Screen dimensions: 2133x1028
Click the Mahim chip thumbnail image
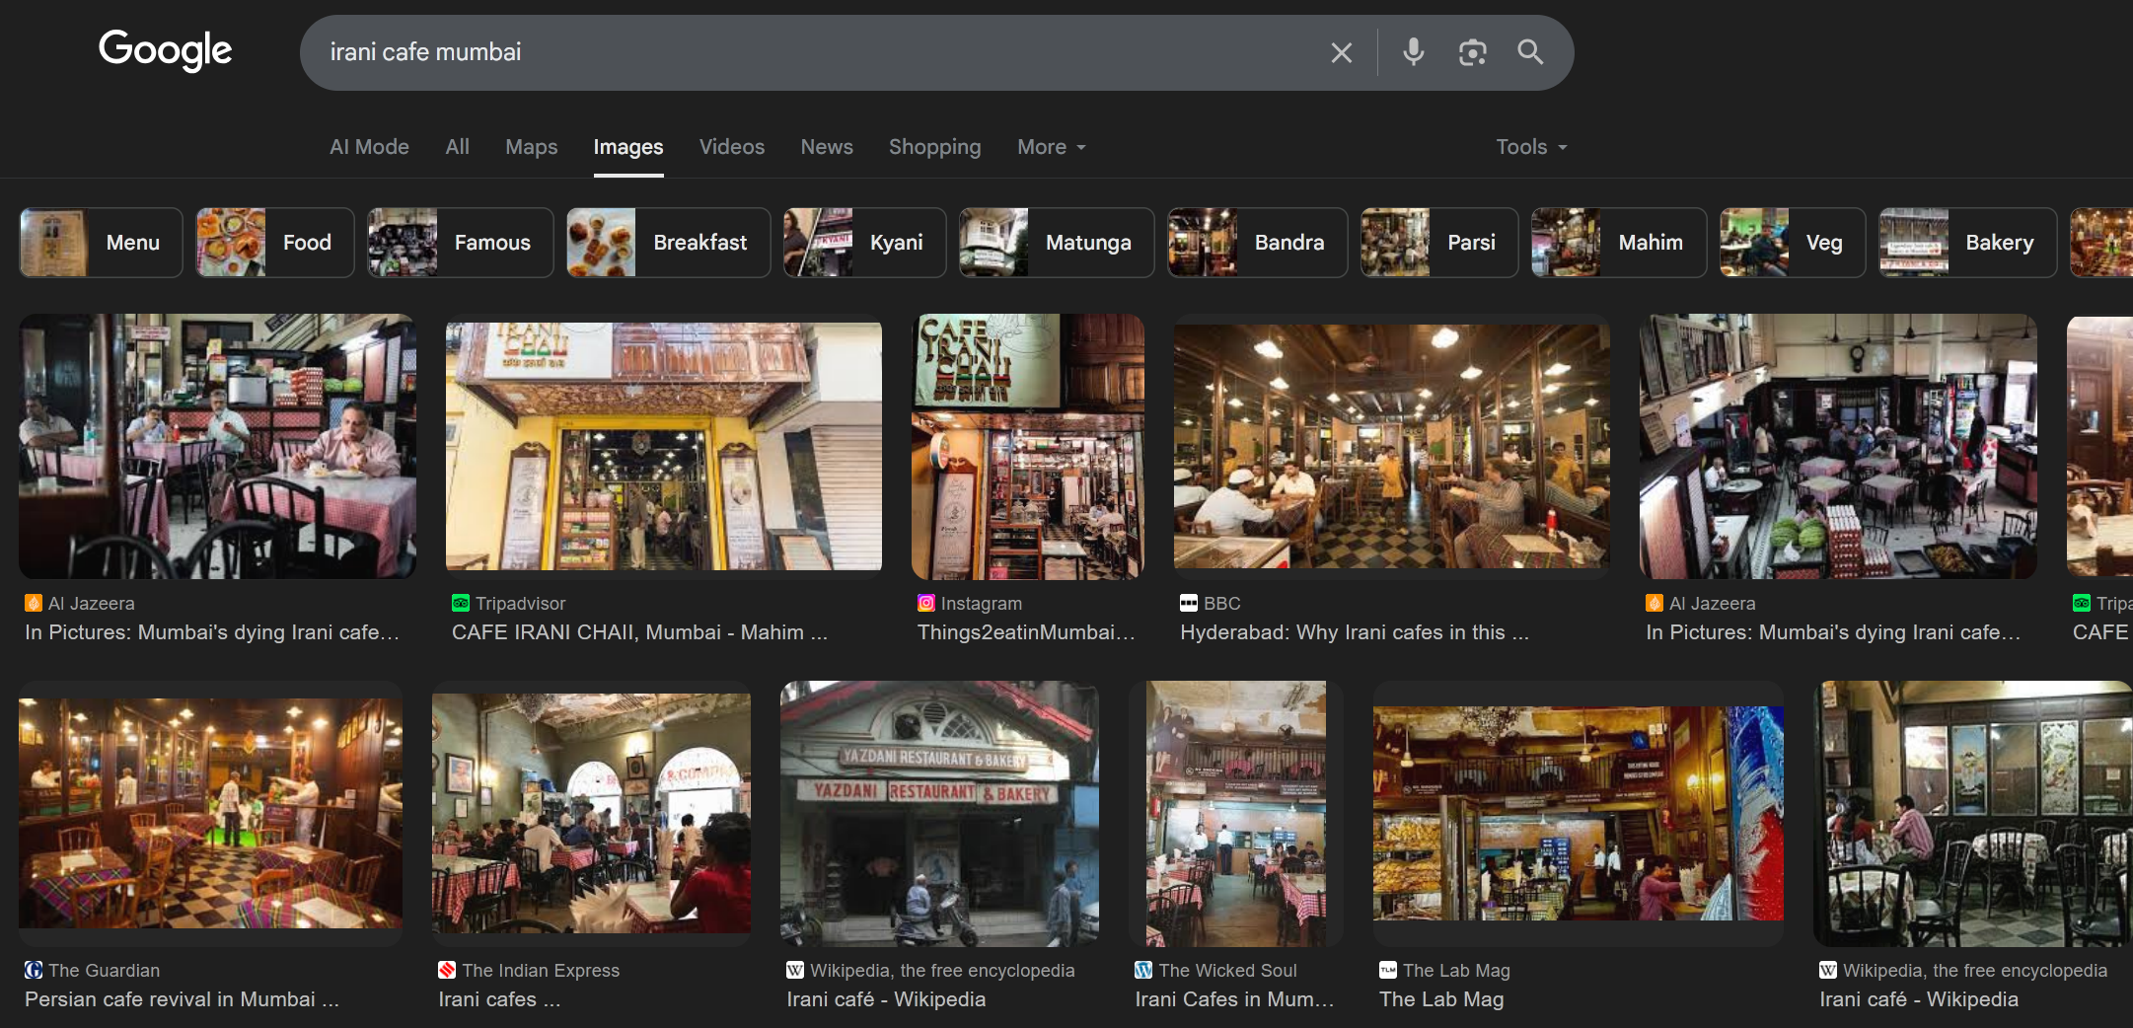[1567, 243]
